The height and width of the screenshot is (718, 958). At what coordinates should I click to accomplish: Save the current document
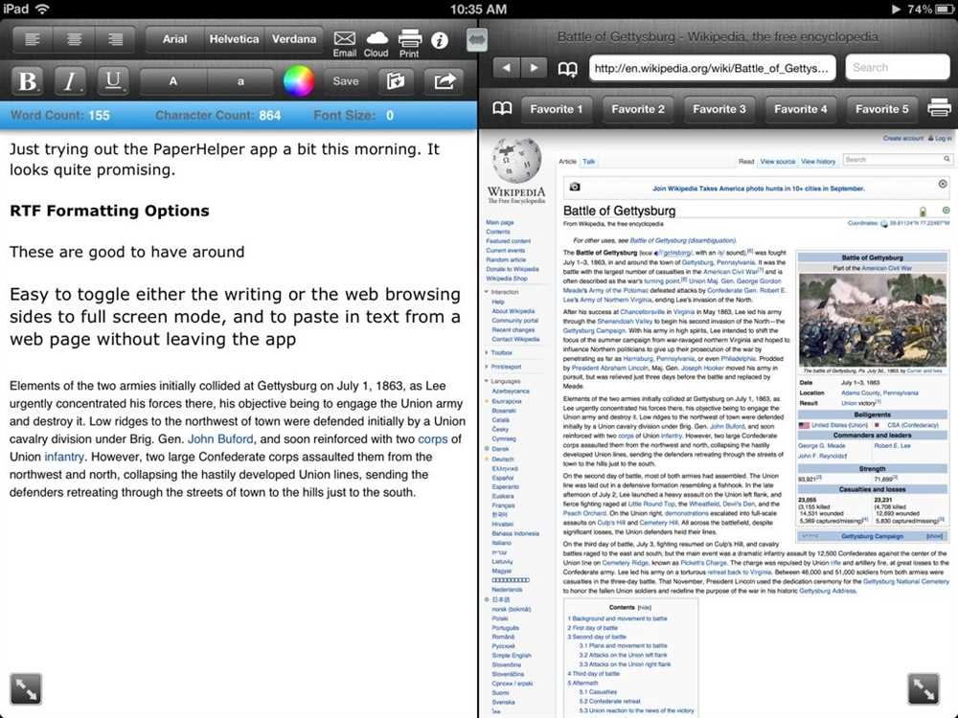346,81
